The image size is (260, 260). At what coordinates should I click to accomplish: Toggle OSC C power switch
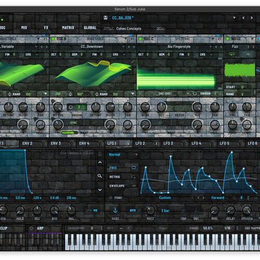(140, 39)
